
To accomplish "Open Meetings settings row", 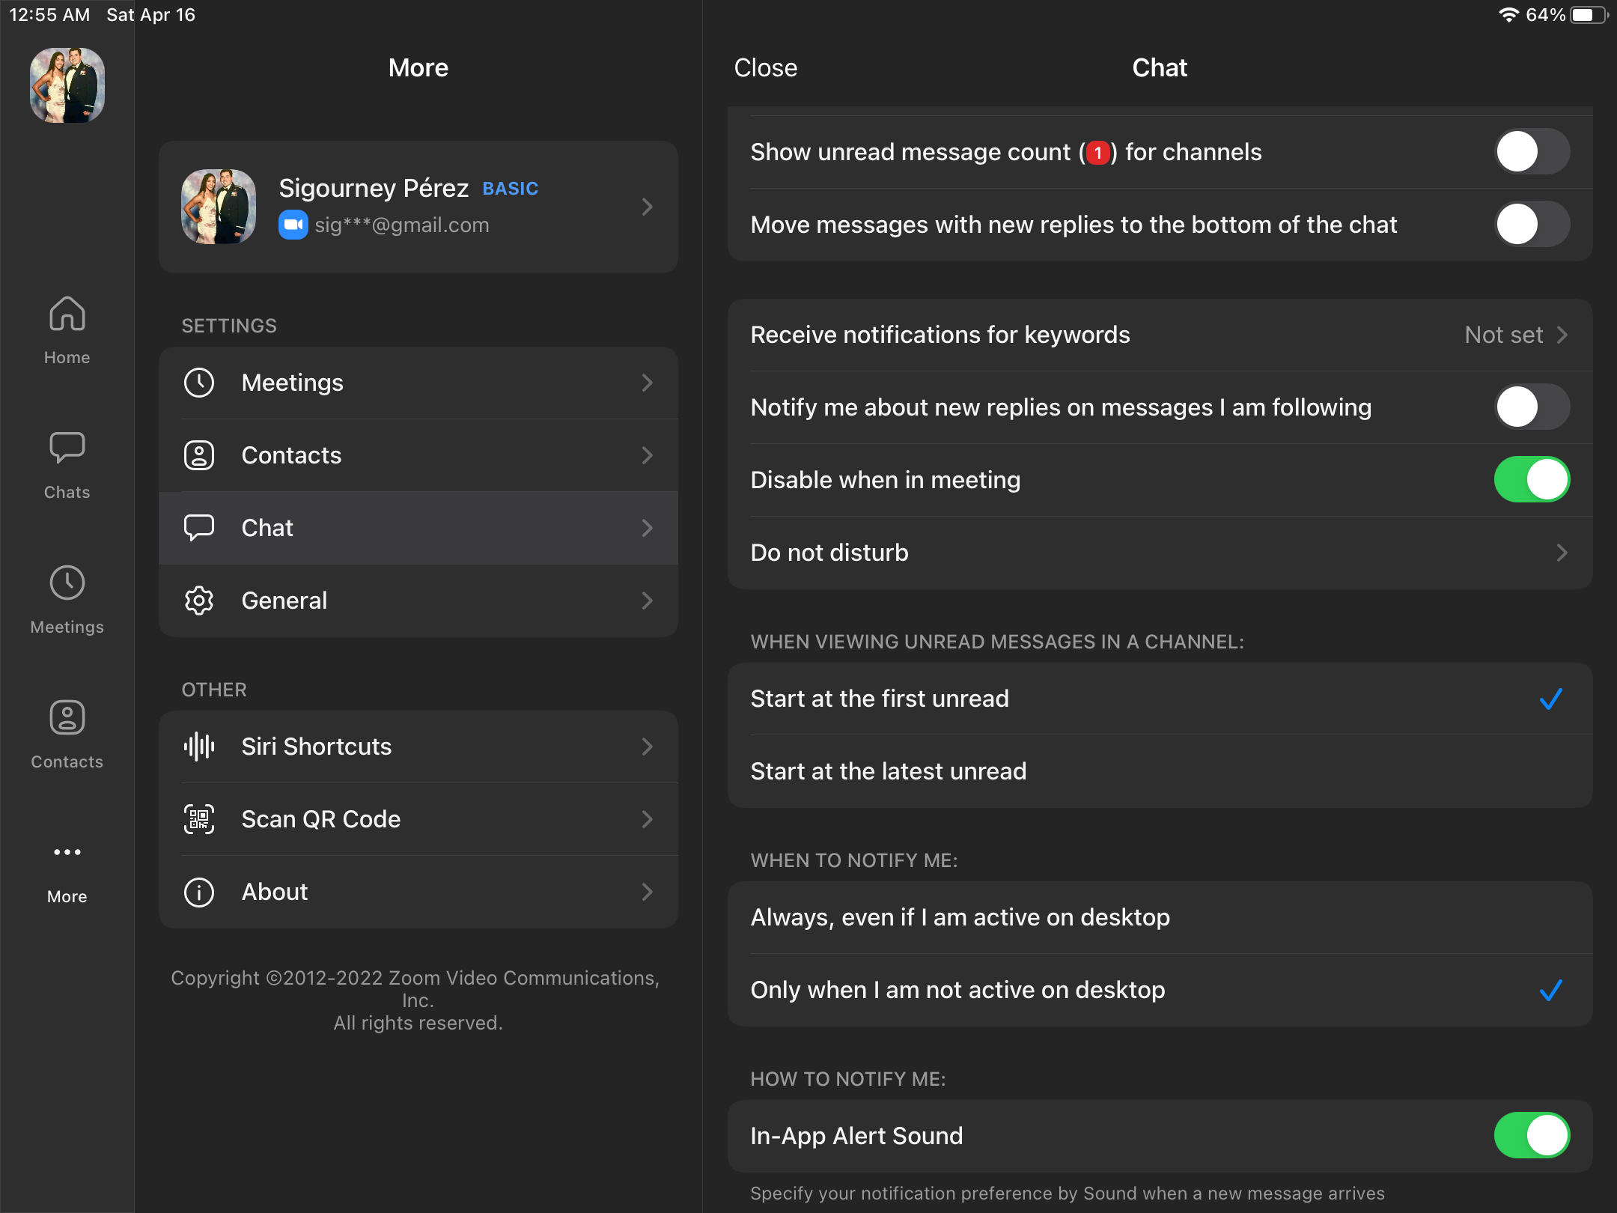I will click(418, 383).
